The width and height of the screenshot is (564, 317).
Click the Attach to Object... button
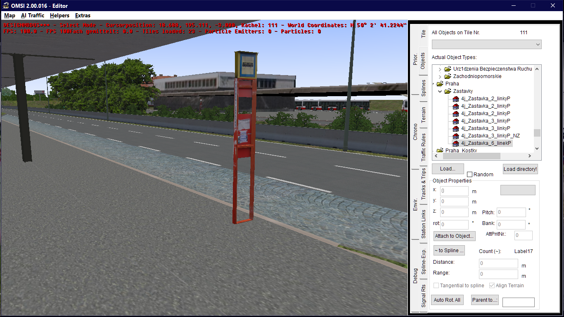pos(455,236)
